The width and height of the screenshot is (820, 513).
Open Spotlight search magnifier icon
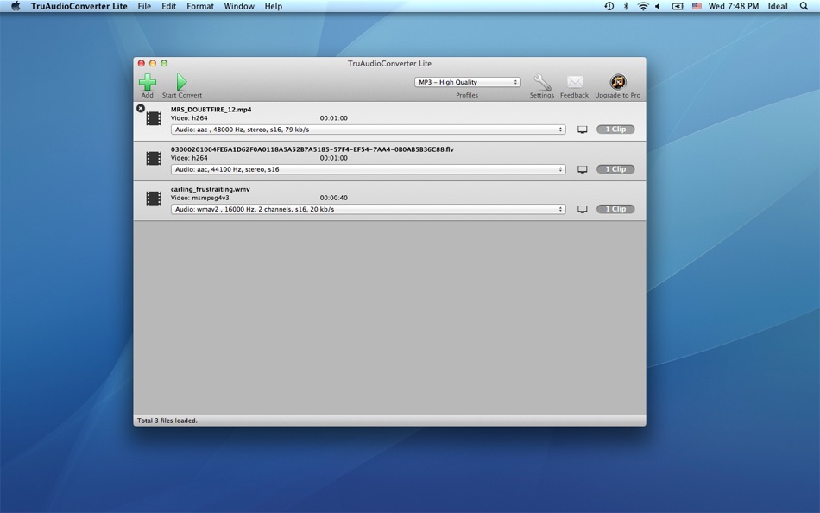pos(804,6)
